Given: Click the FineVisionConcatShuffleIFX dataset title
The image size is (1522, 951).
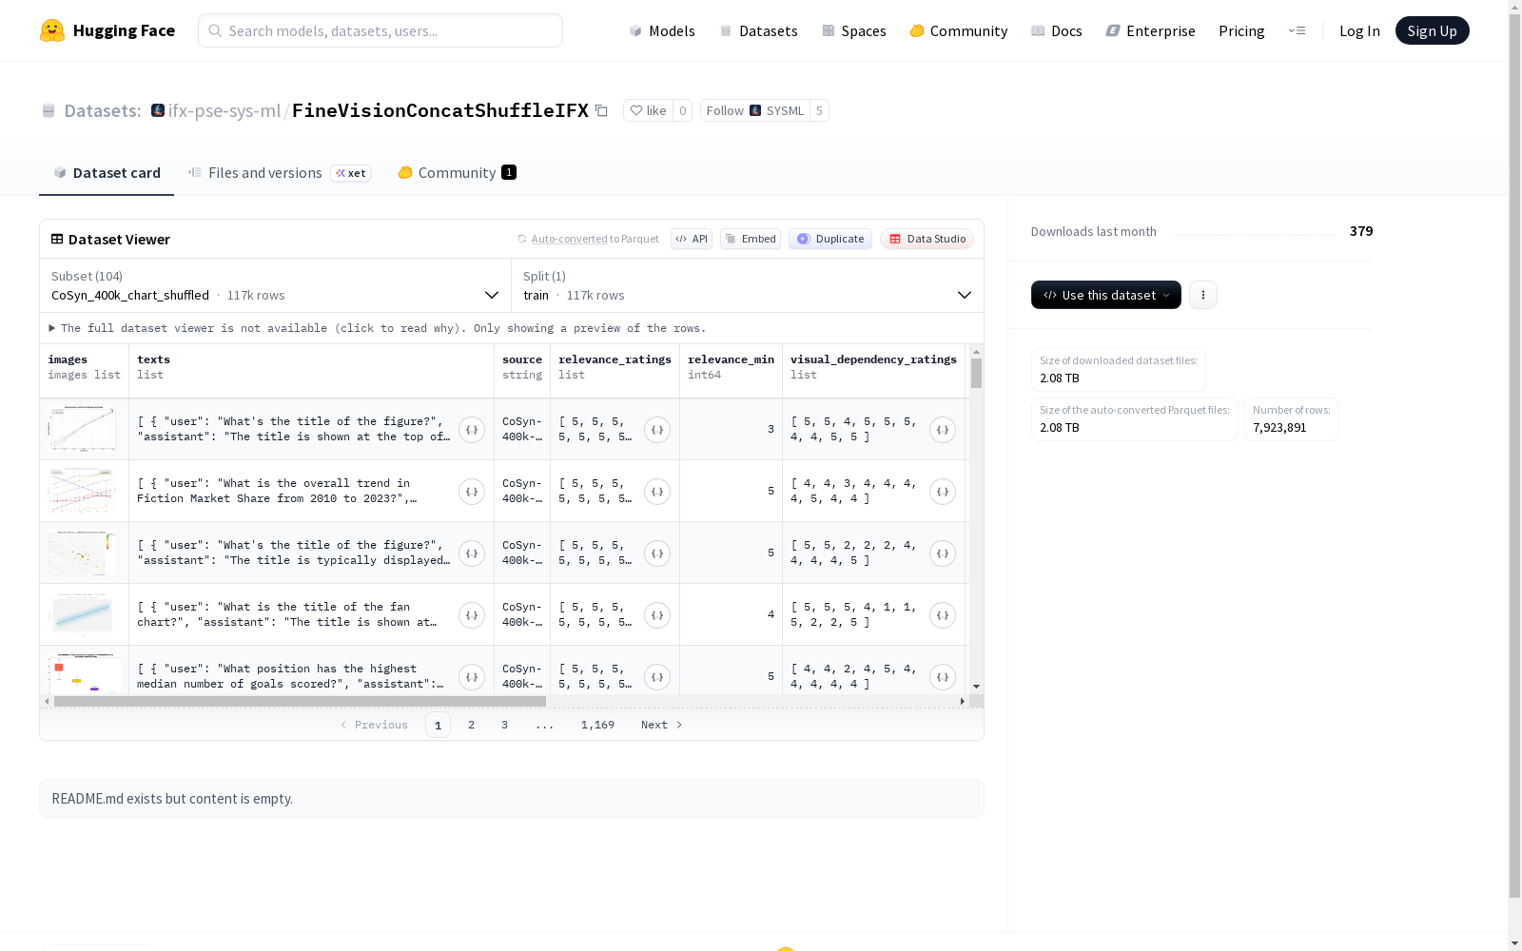Looking at the screenshot, I should click(440, 110).
